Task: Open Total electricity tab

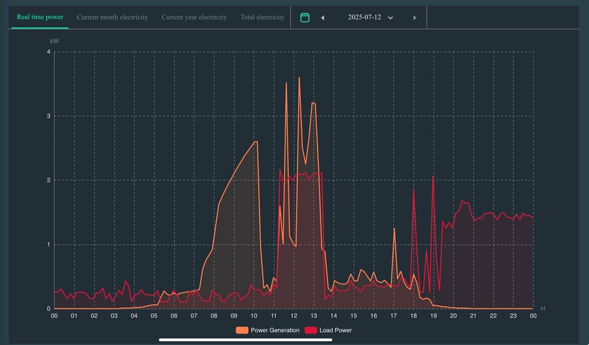Action: pyautogui.click(x=263, y=17)
